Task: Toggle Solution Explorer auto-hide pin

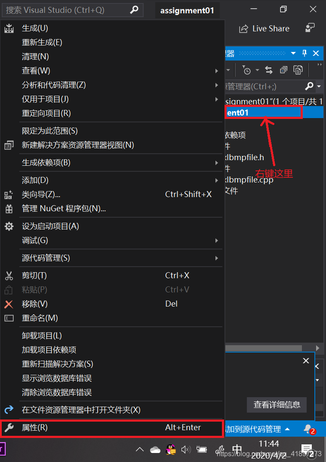Action: tap(304, 53)
